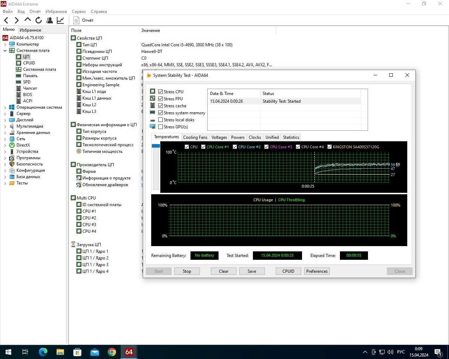Expand the Сеть tree node
The height and width of the screenshot is (359, 449).
[x=5, y=139]
